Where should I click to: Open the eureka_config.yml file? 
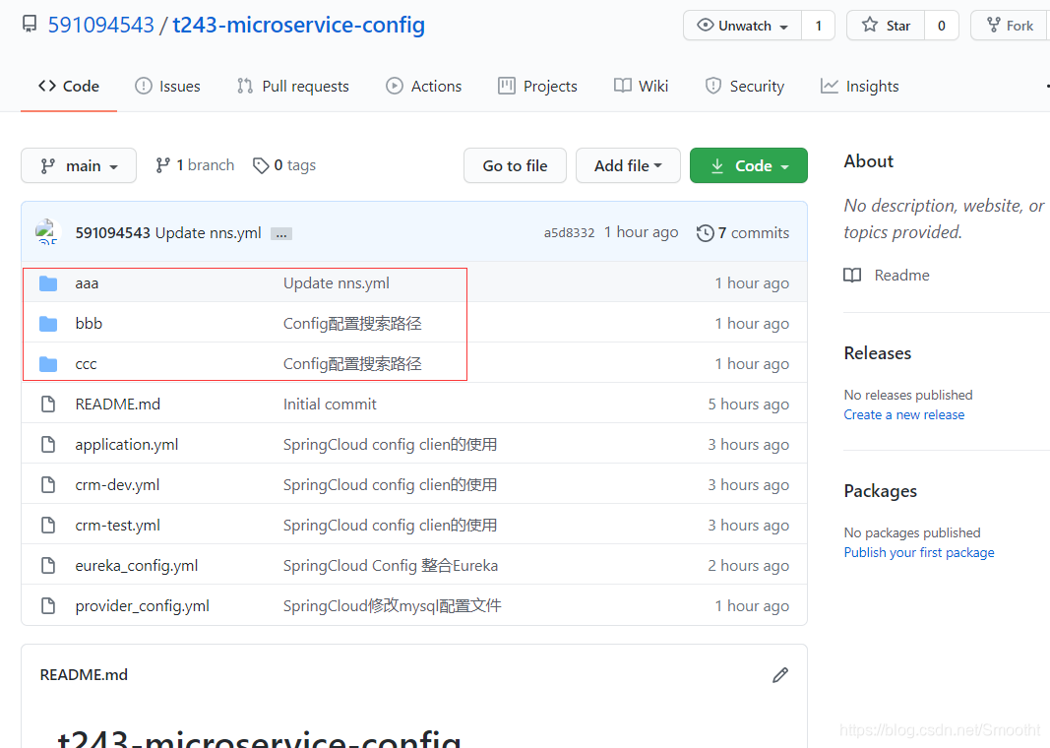pos(137,566)
